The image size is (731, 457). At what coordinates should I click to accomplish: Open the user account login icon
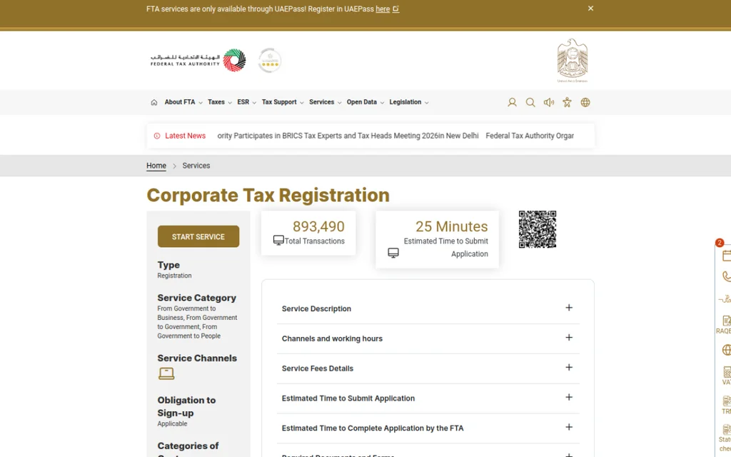512,102
